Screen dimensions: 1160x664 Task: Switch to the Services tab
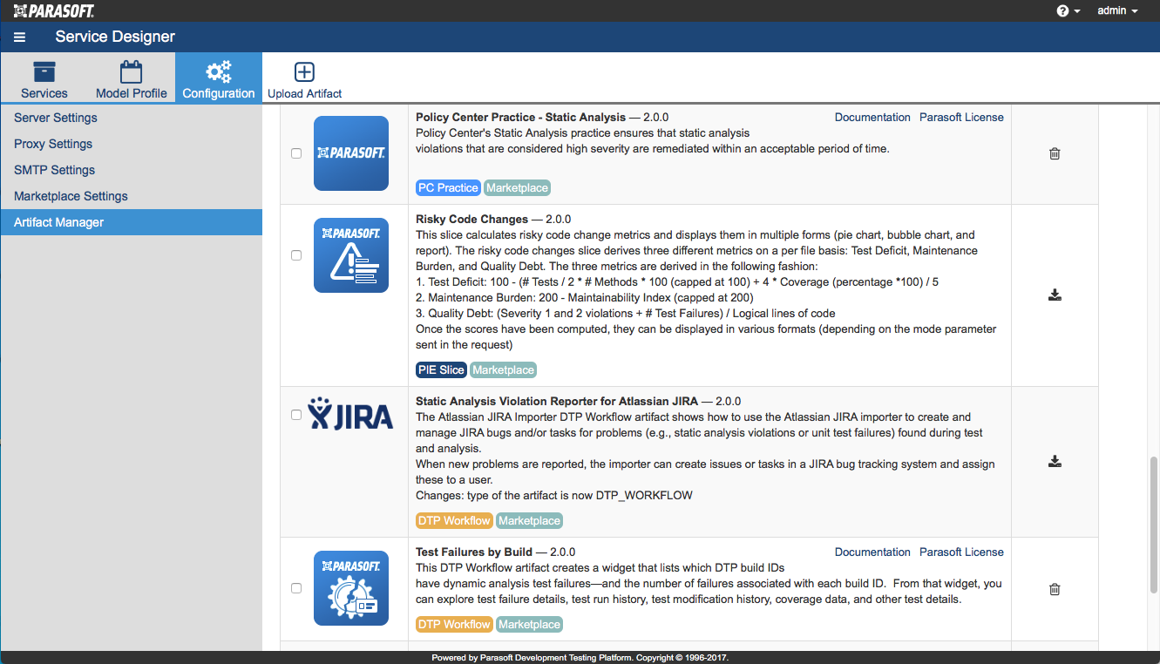pos(44,78)
